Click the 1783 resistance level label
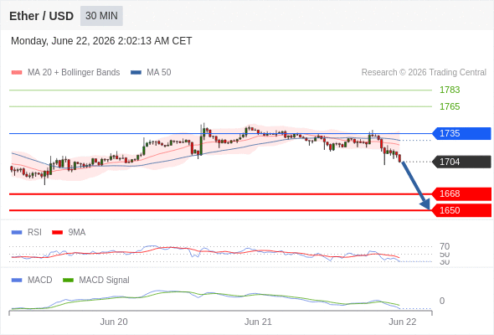Image resolution: width=494 pixels, height=335 pixels. (450, 90)
